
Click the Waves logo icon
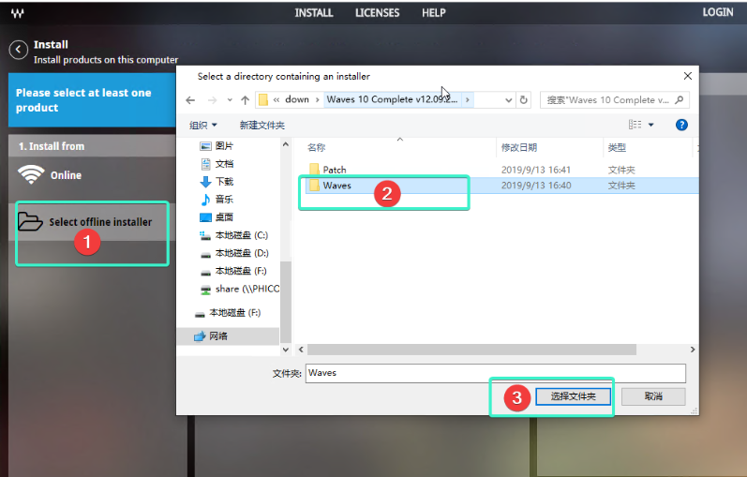[x=18, y=13]
